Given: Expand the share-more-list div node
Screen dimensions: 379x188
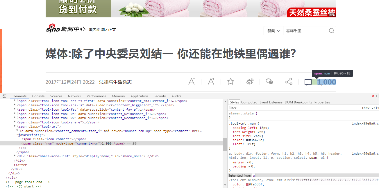Looking at the screenshot, I should pos(14,156).
